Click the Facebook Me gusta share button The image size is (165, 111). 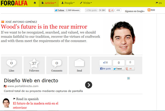click(x=105, y=69)
